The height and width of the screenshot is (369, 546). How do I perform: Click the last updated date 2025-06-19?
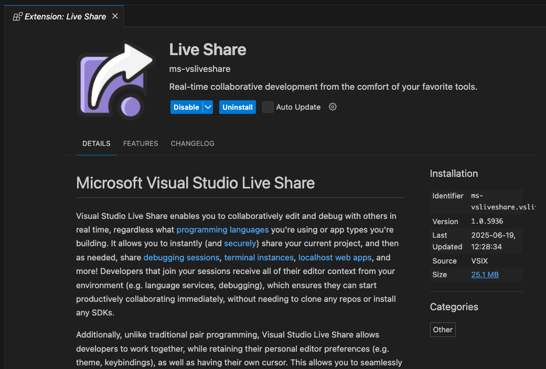coord(493,235)
